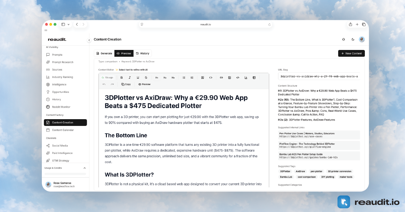Open Safari sidebar toggle in browser toolbar
Image resolution: width=405 pixels, height=212 pixels.
click(63, 24)
